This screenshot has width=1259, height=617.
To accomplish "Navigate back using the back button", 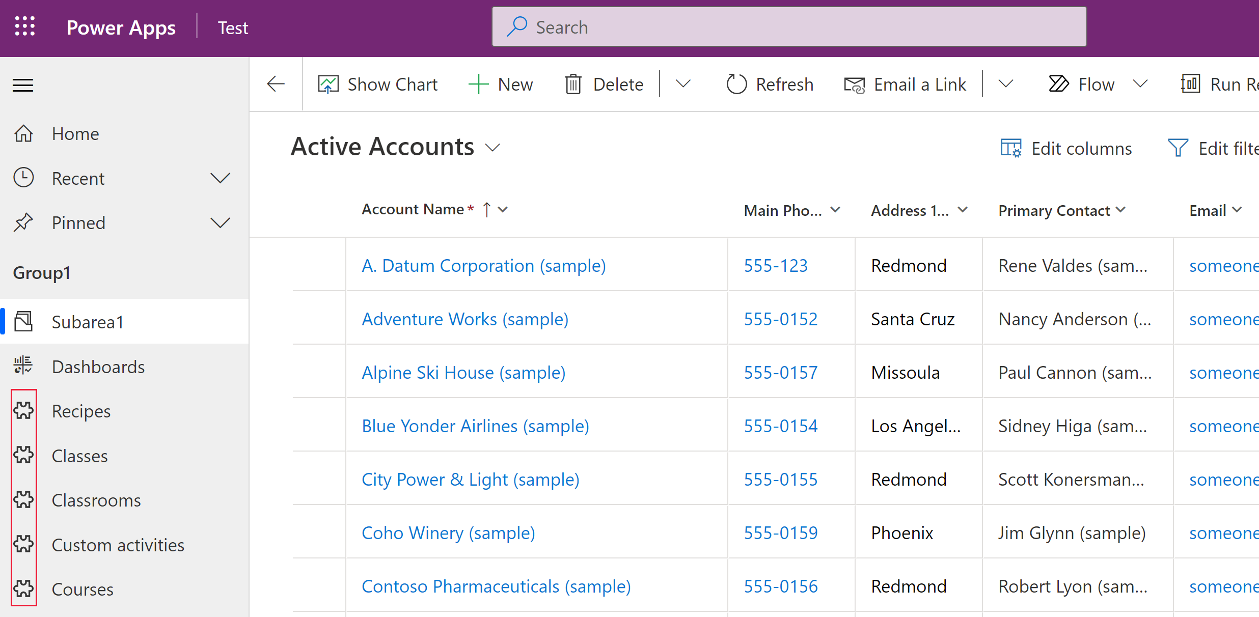I will coord(276,83).
